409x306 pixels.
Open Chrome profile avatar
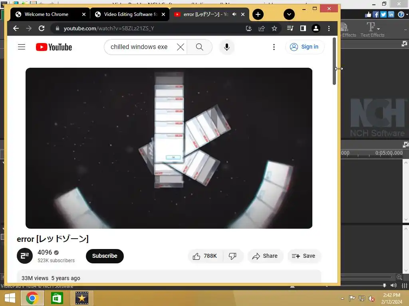coord(316,28)
